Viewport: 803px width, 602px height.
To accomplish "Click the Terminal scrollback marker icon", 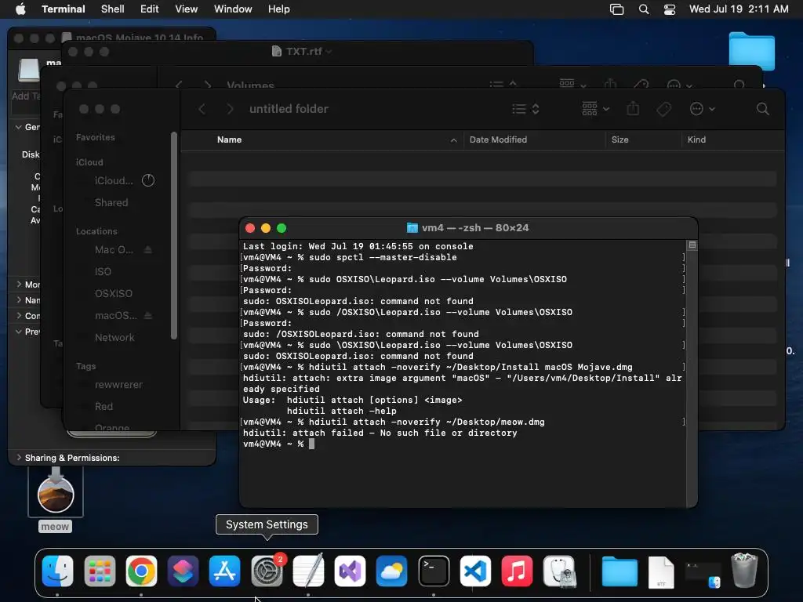I will (x=692, y=245).
